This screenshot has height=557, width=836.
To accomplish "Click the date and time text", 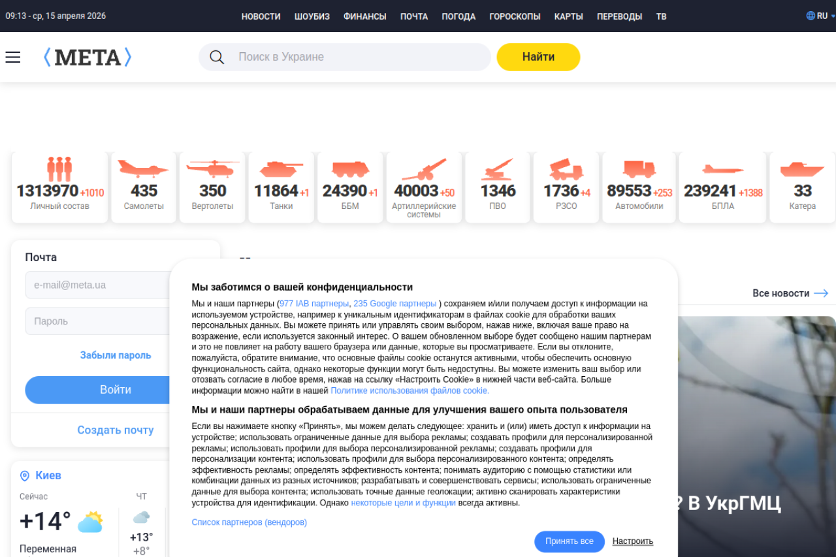I will point(56,16).
